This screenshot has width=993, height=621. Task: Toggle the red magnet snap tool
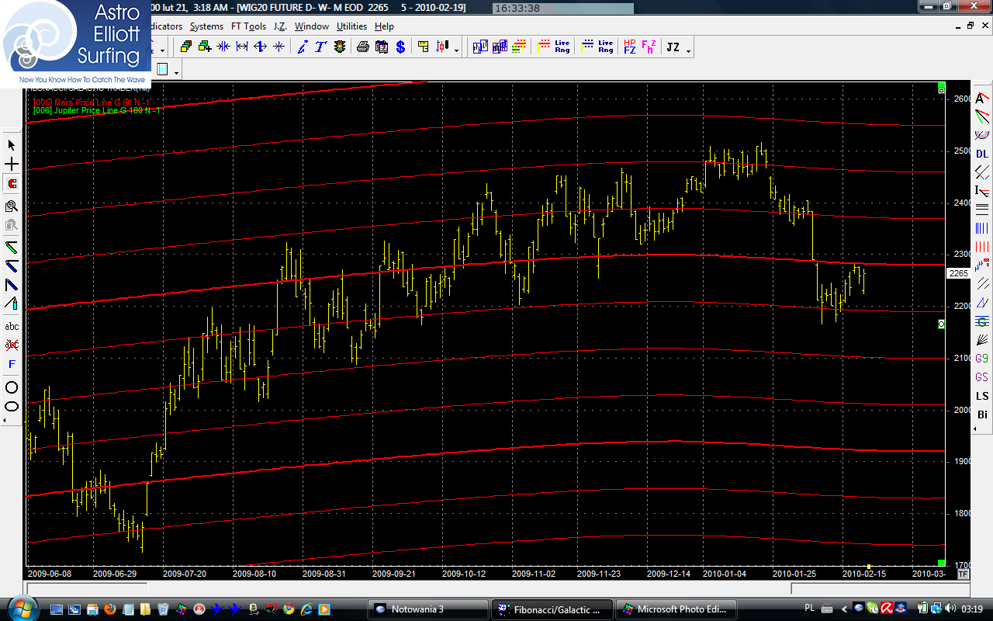click(x=12, y=184)
